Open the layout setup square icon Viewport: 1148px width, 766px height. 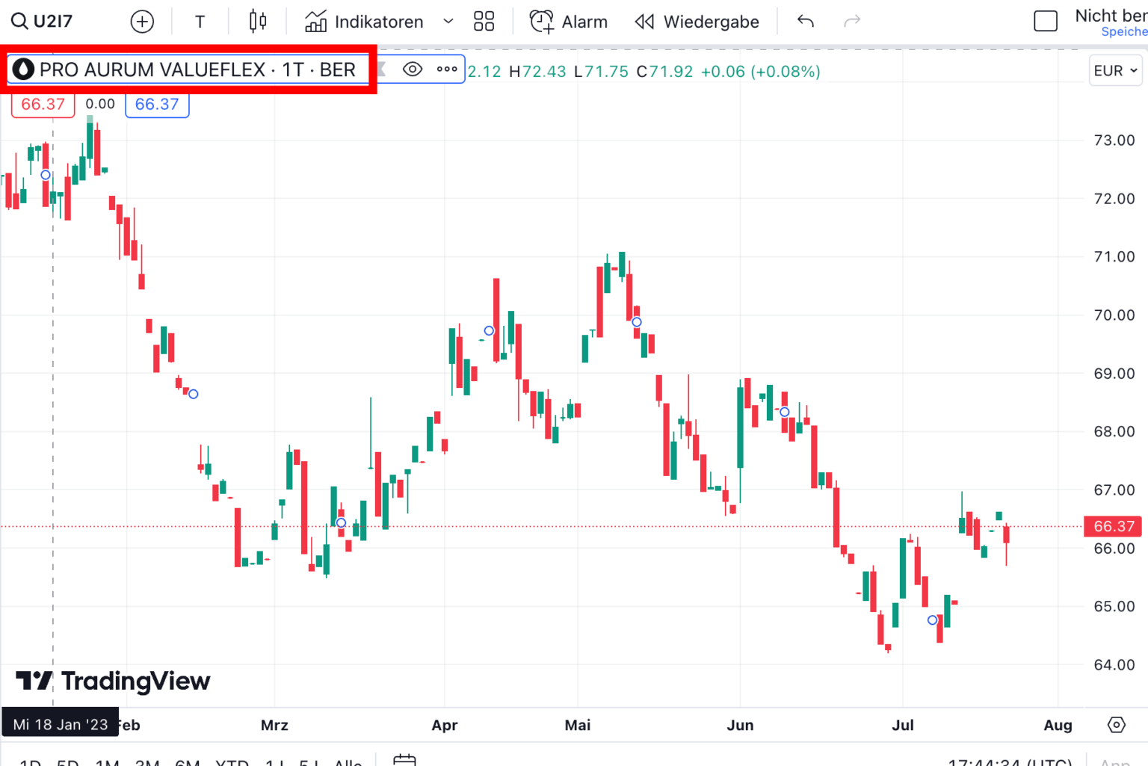[1046, 22]
